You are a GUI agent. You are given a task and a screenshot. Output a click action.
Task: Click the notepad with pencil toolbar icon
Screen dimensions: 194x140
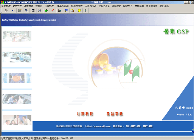coord(20,11)
